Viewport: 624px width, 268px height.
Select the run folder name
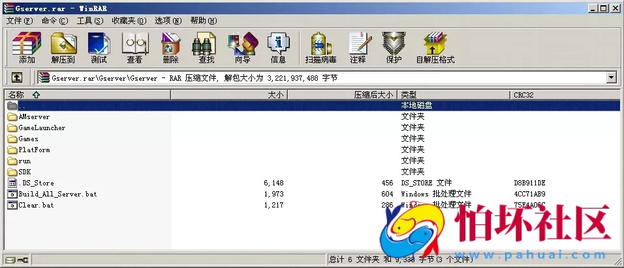coord(25,161)
